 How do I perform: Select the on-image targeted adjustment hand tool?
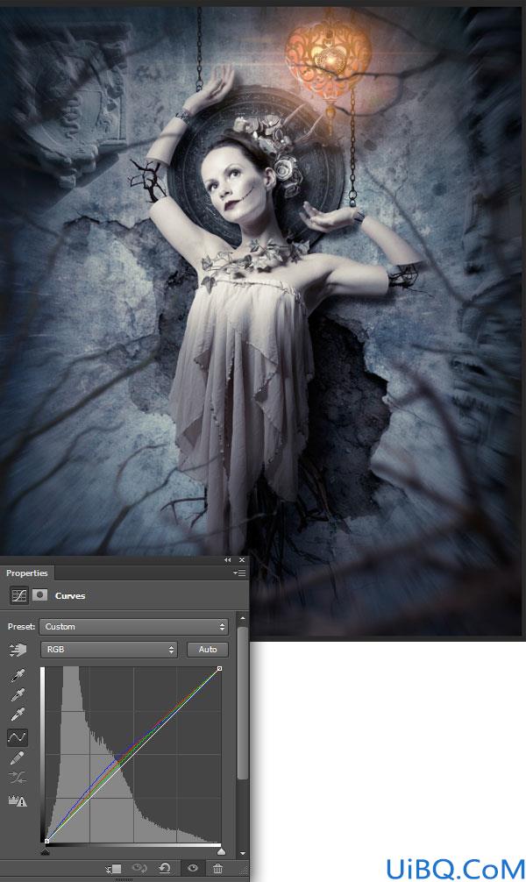18,650
